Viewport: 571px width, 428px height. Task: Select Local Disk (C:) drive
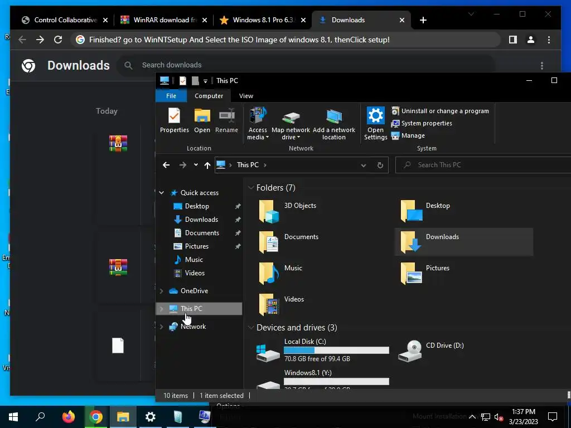point(323,351)
